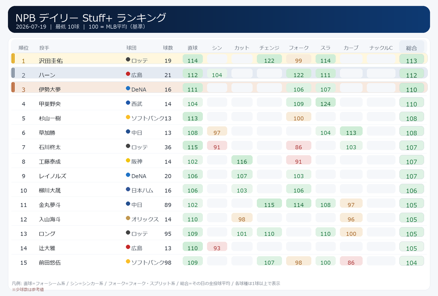
Task: Select pitcher name レイノルズ
Action: coord(53,176)
